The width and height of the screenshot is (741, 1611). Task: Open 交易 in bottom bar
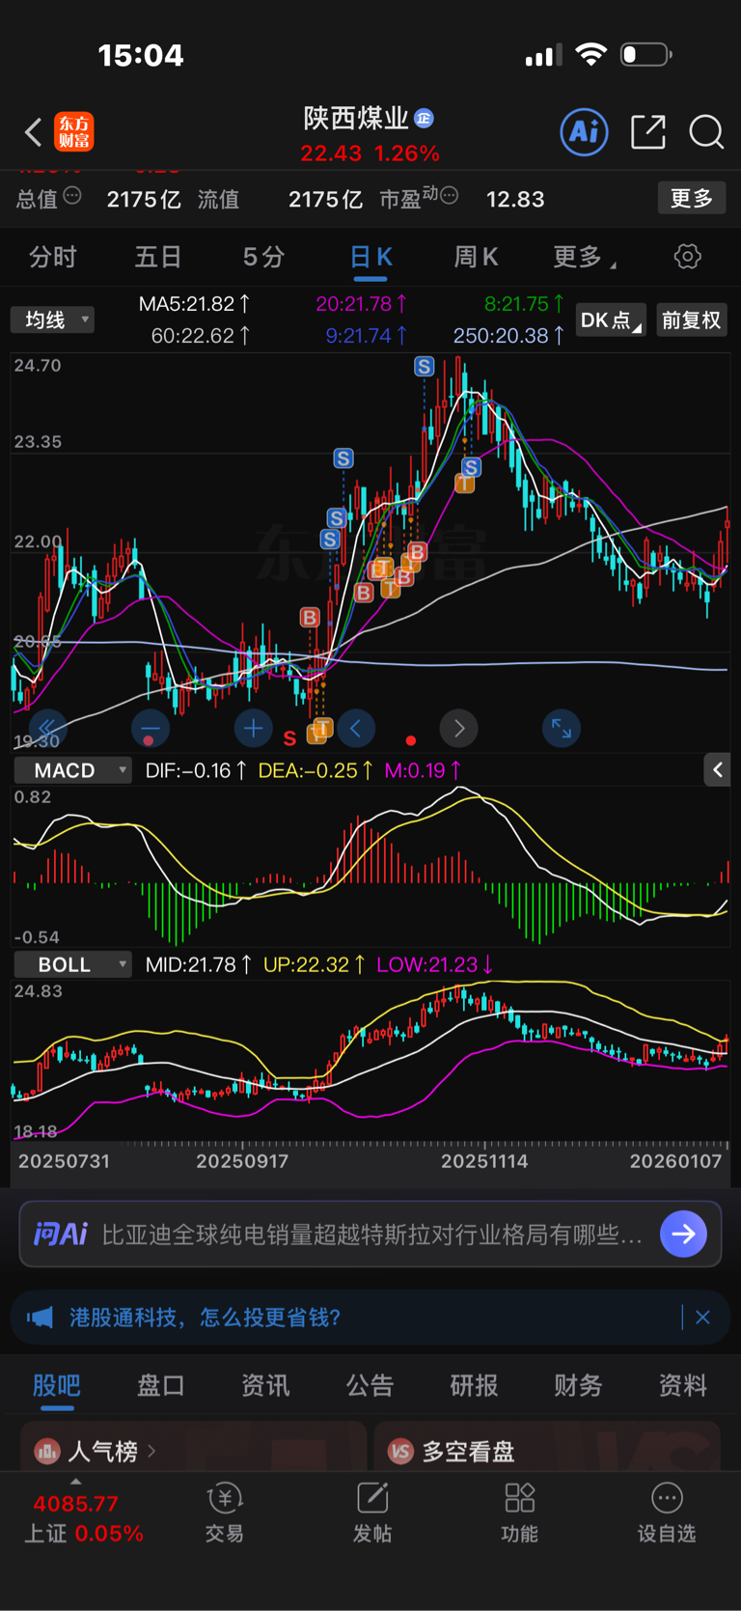pos(225,1513)
